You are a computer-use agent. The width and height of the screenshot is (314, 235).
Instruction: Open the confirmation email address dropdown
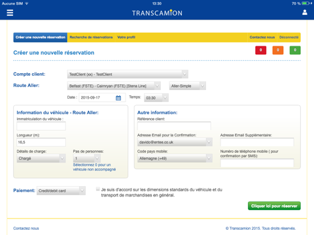click(x=175, y=142)
